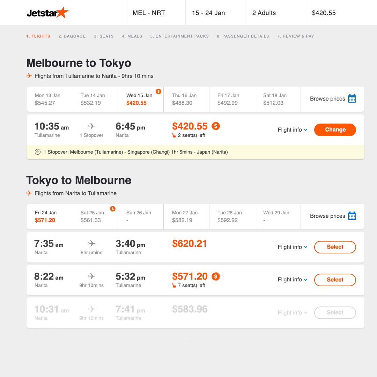Click the MEL - NRT route field
The width and height of the screenshot is (377, 377).
coord(156,13)
